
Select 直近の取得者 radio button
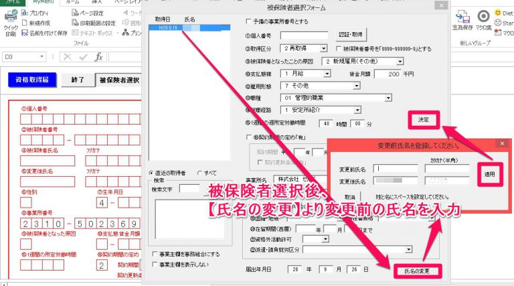151,173
